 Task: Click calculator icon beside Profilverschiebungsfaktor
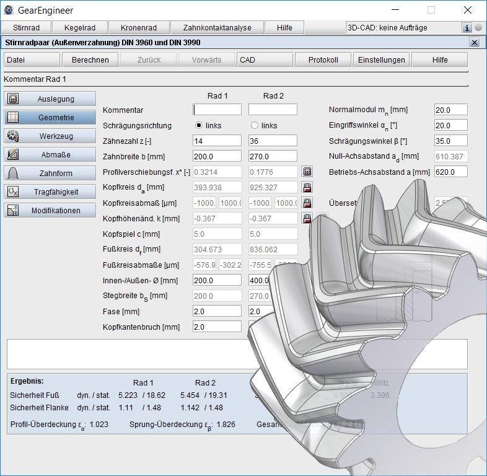[x=307, y=172]
